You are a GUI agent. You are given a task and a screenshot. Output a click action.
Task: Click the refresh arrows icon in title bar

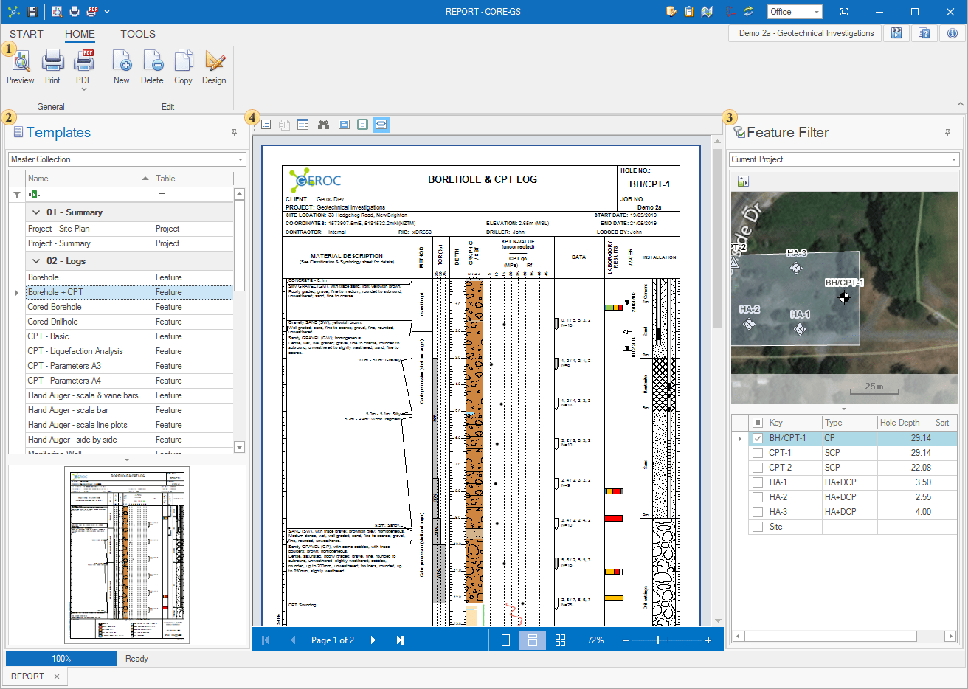click(x=748, y=12)
